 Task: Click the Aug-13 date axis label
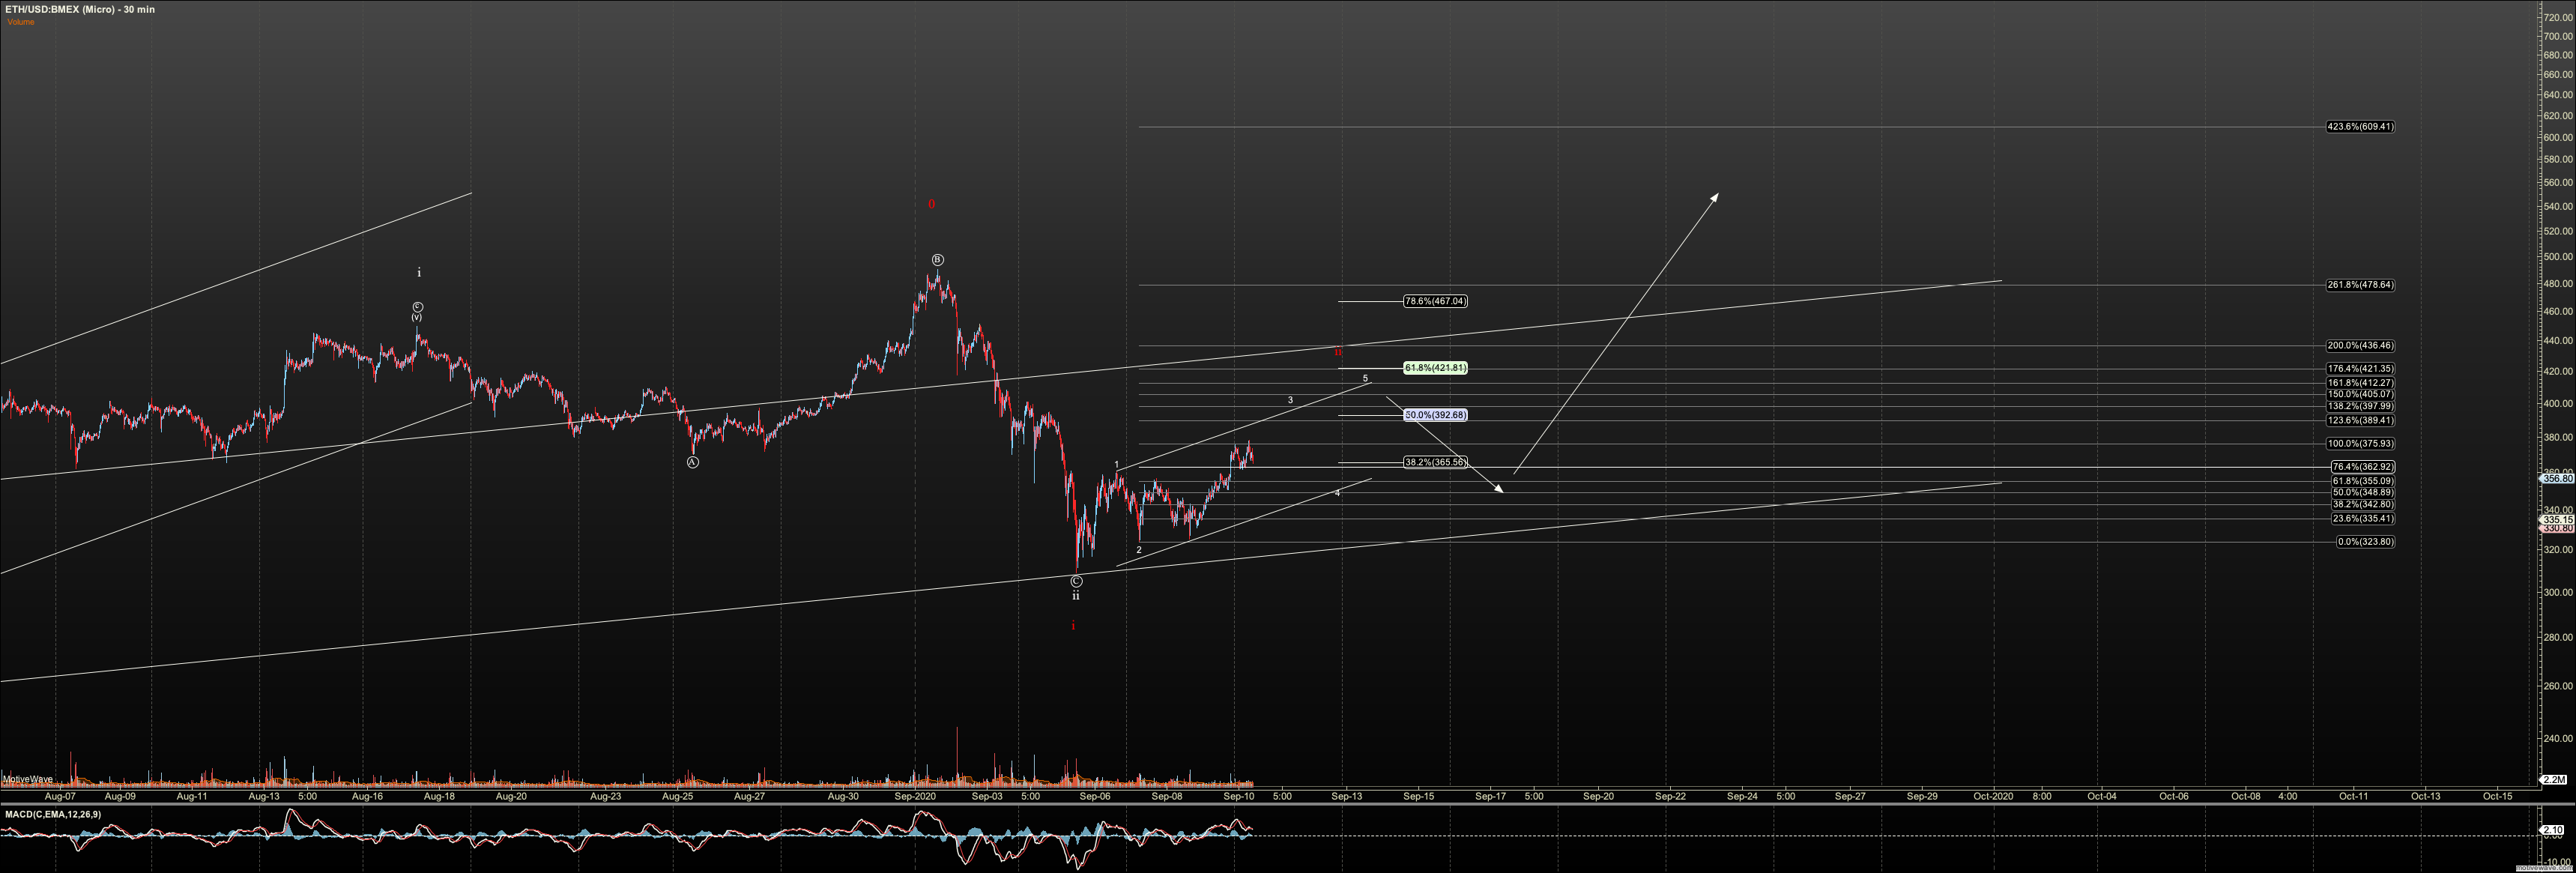click(x=264, y=797)
